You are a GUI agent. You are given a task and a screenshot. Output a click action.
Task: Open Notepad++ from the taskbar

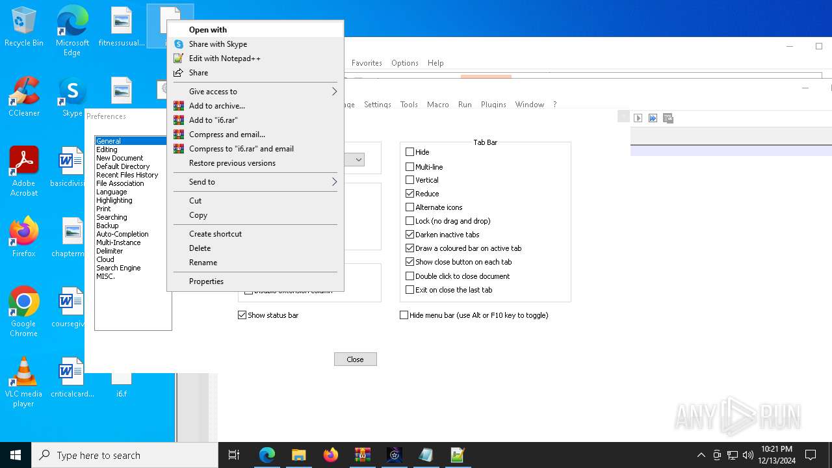click(x=458, y=455)
